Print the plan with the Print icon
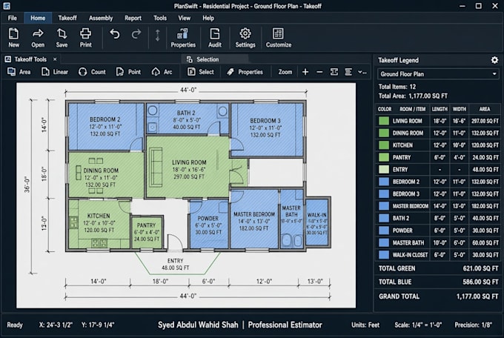 click(x=85, y=34)
